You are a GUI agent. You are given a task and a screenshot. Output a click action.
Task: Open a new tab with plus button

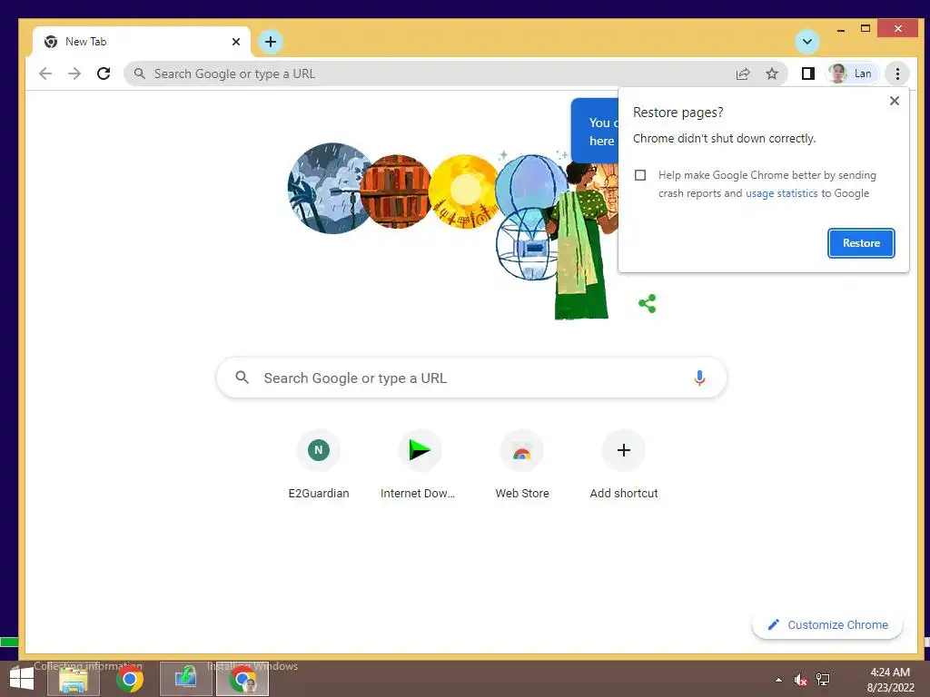271,42
